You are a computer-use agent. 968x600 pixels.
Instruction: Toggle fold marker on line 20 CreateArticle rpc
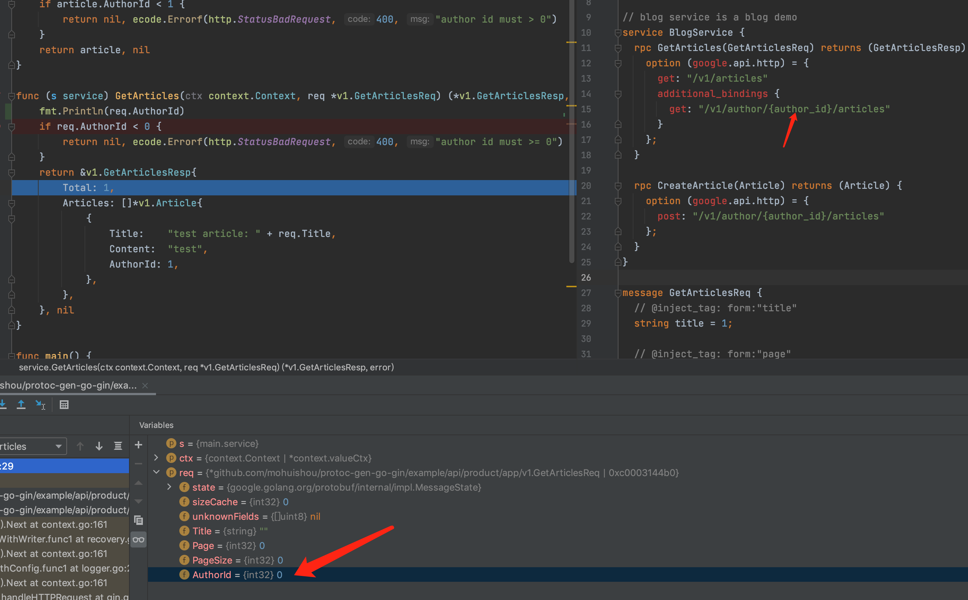pos(618,186)
